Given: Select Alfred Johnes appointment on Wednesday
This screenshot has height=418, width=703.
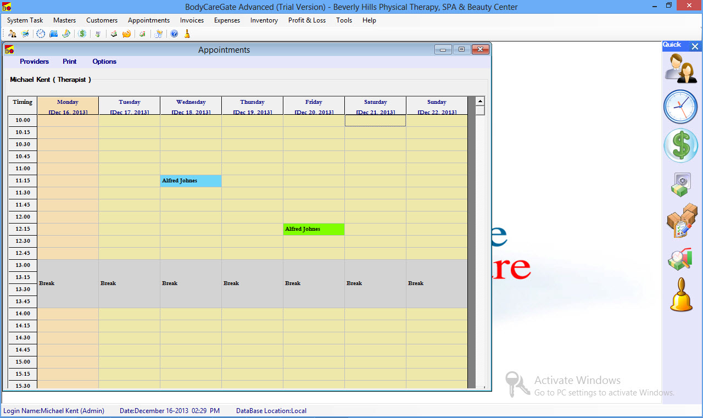Looking at the screenshot, I should 191,181.
